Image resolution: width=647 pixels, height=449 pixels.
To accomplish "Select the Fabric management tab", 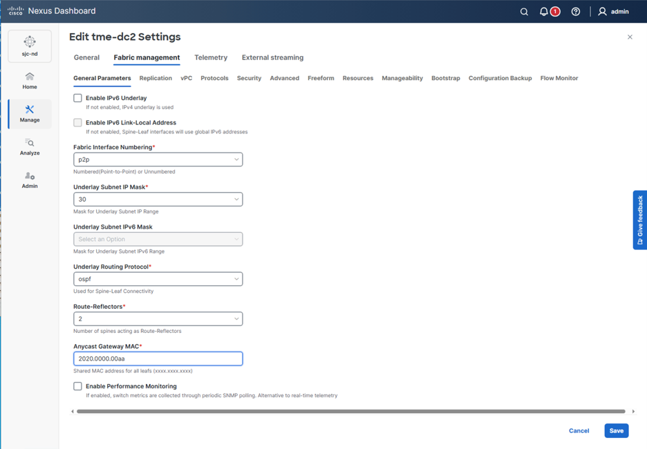I will [147, 58].
